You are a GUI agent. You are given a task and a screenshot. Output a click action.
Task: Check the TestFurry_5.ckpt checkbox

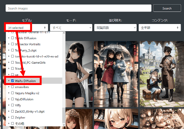click(x=12, y=50)
